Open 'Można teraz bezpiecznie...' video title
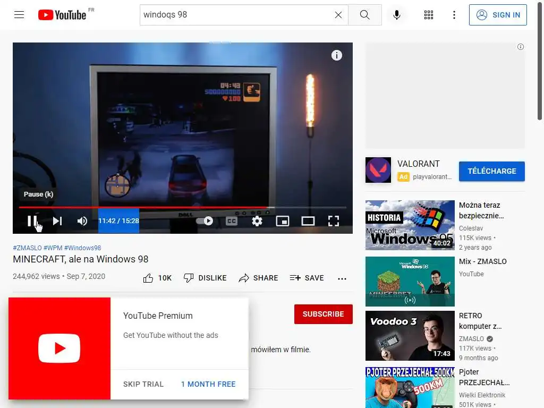The image size is (544, 408). point(481,210)
